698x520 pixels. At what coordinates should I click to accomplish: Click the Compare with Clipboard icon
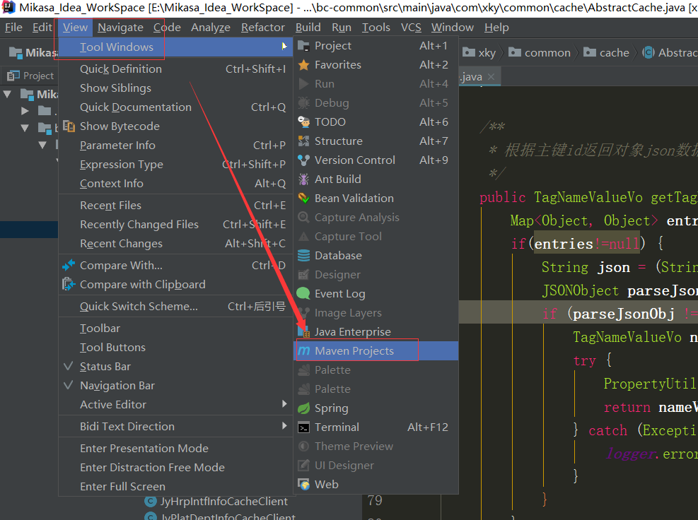(x=69, y=284)
